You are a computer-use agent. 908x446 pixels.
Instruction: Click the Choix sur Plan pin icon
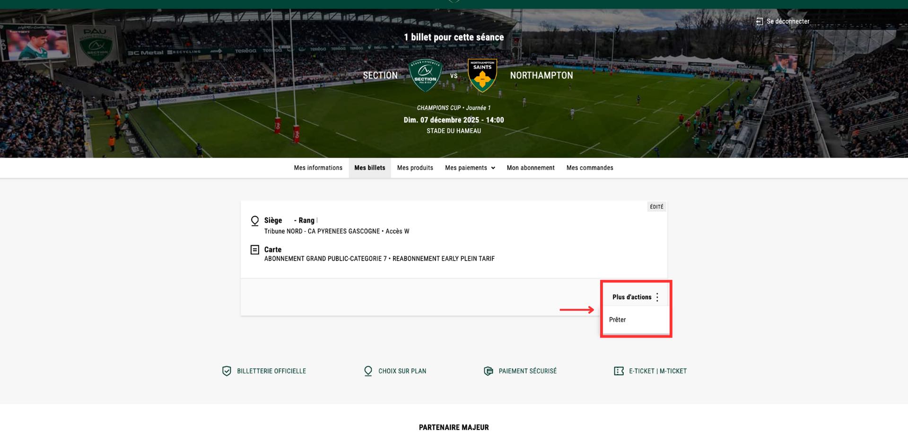[368, 371]
